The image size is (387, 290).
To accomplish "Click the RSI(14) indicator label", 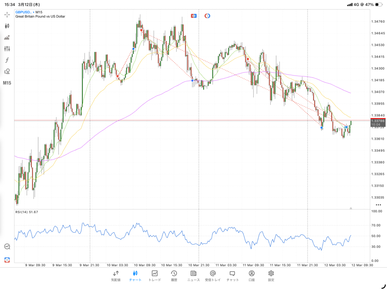I will [x=26, y=212].
